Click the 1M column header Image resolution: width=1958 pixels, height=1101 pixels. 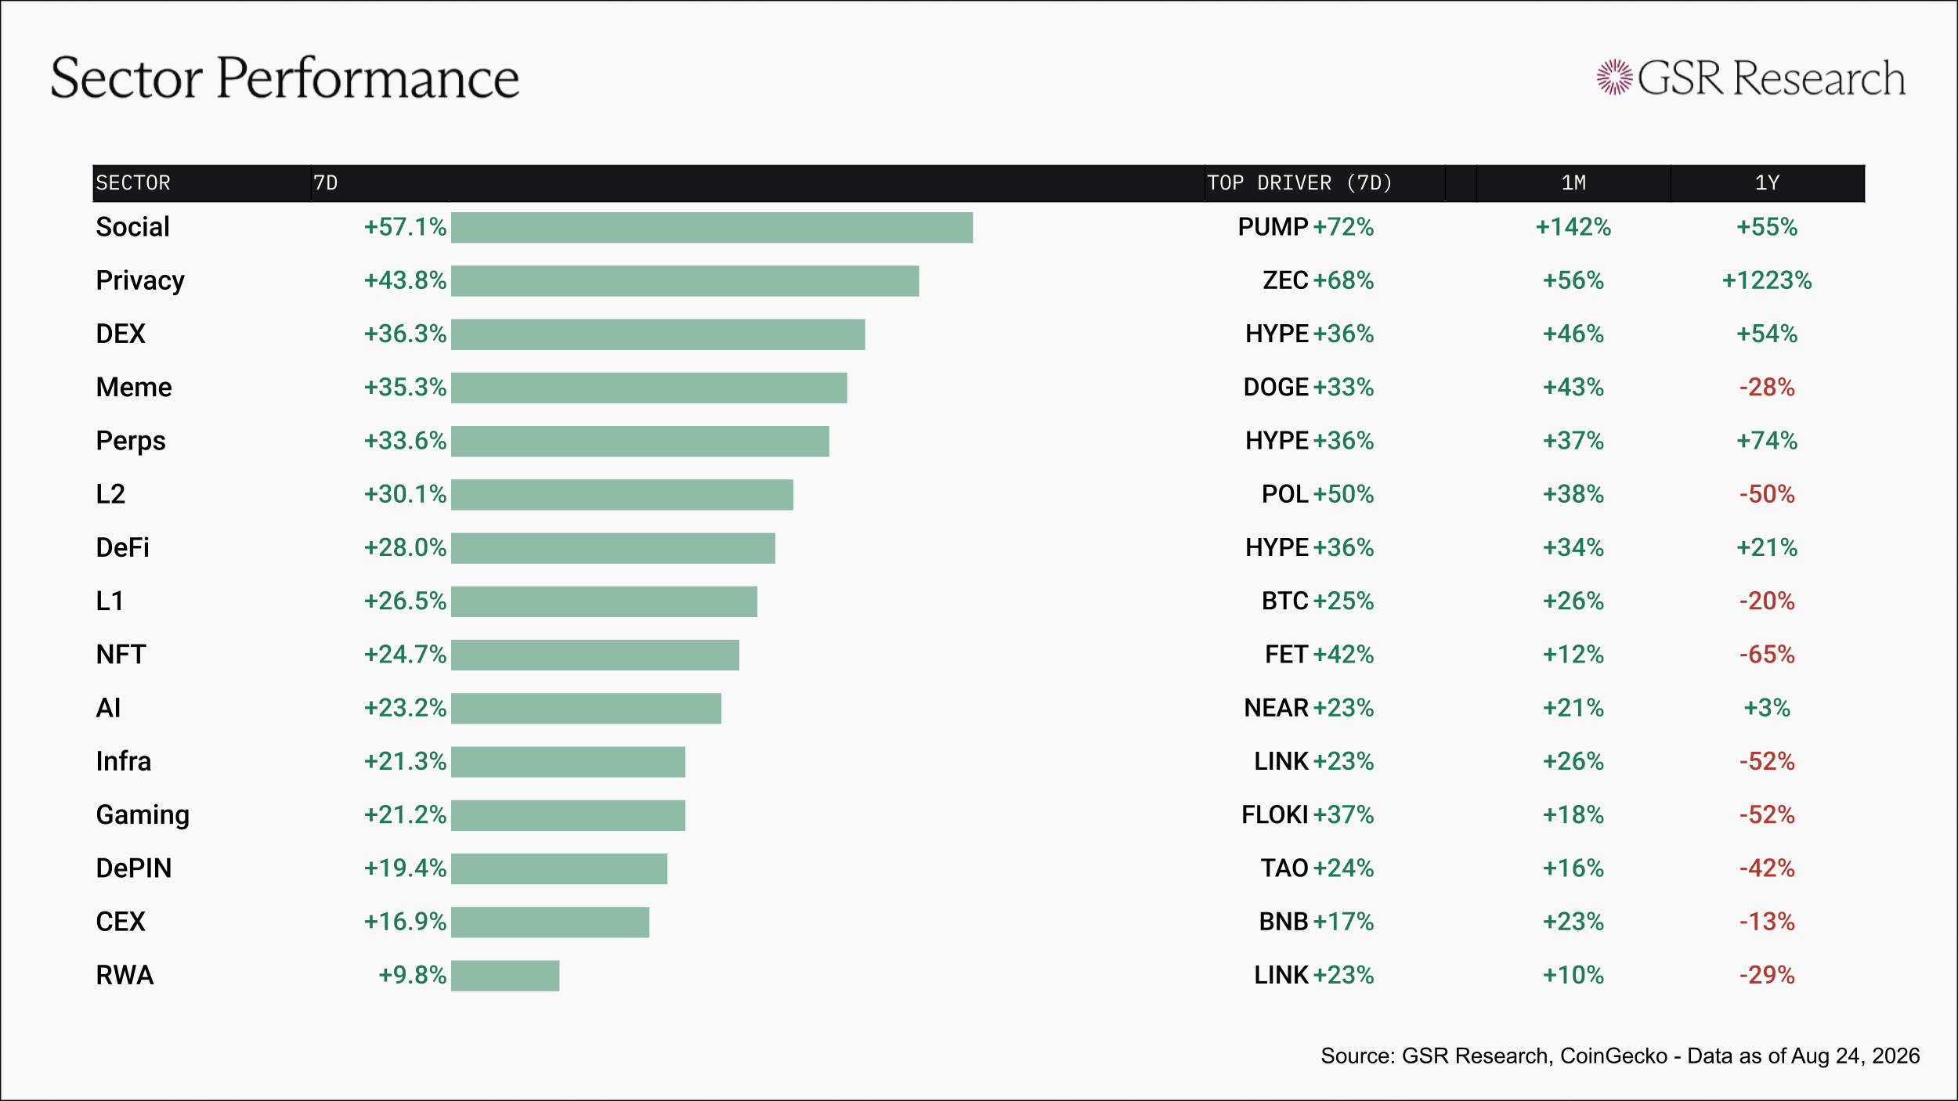pos(1573,183)
